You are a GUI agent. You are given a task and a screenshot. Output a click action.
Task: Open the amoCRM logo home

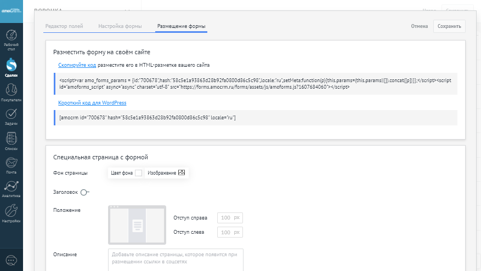(12, 11)
